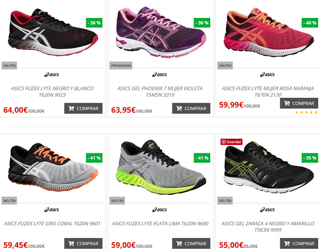Click the Pinterest Guardar button on Zaraca shoe
Viewport: 321px width, 250px height.
tap(231, 142)
